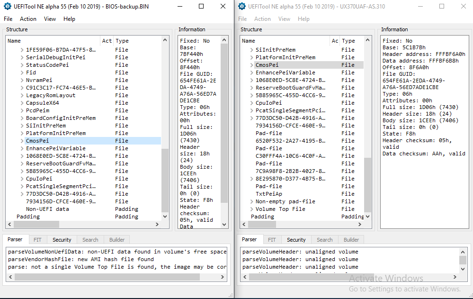Click UEFITool gear icon in BIOS-backup.BIN title bar

7,6
